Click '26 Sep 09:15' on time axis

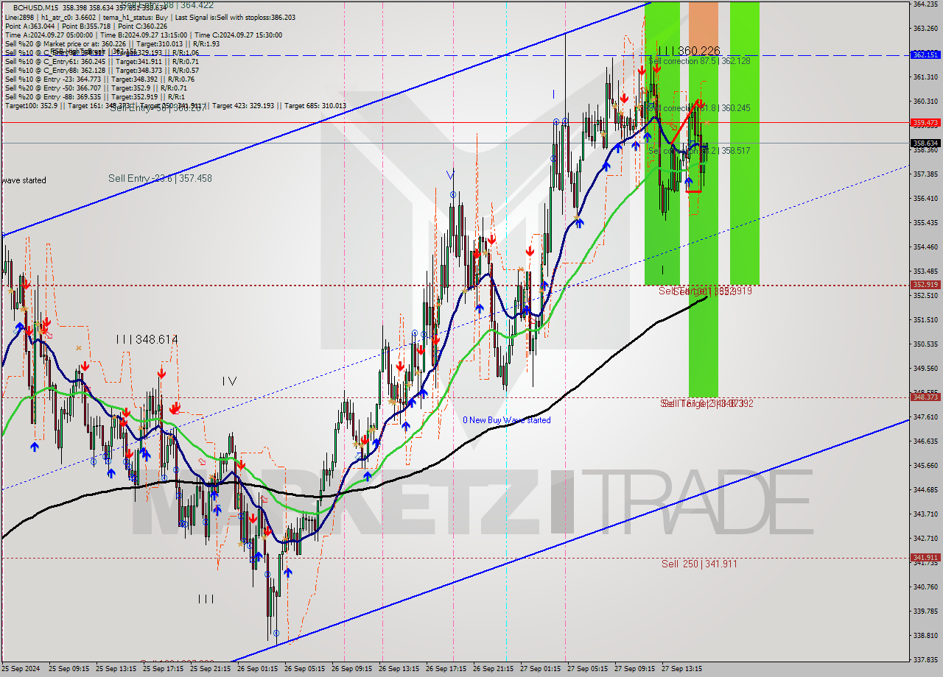(x=352, y=669)
